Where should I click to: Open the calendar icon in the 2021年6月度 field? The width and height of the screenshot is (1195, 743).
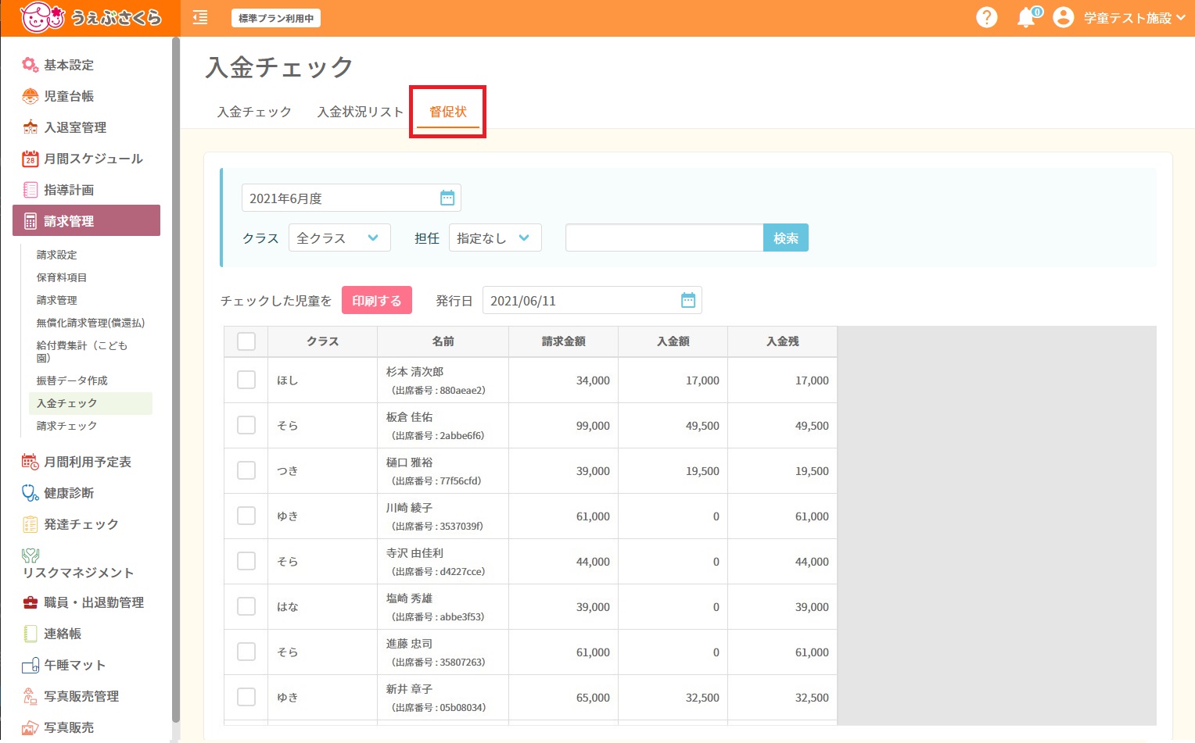point(447,198)
